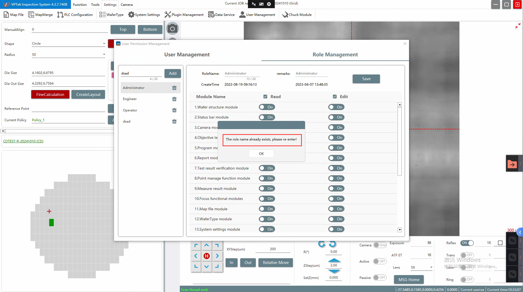Uncheck the Read column checkbox
523x292 pixels.
265,97
